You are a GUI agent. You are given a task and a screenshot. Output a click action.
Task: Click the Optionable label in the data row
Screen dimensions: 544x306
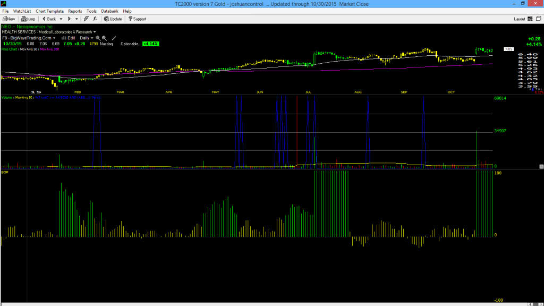click(130, 44)
